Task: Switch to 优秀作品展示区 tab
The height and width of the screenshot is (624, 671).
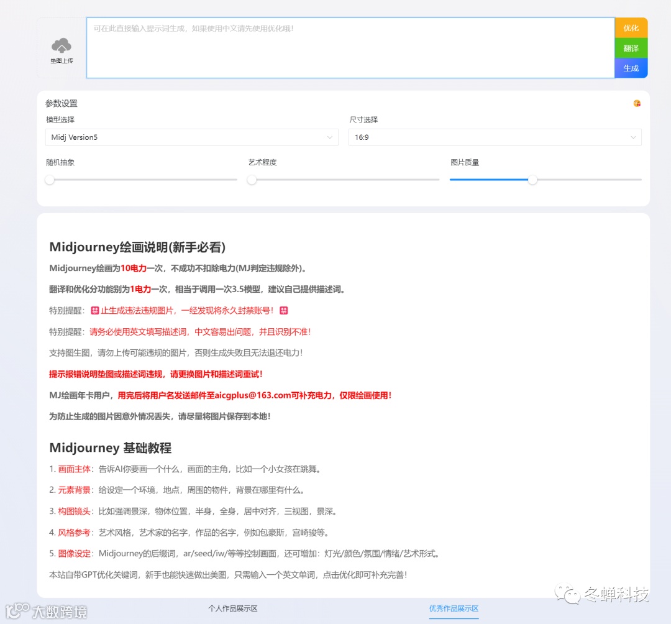Action: click(x=454, y=608)
